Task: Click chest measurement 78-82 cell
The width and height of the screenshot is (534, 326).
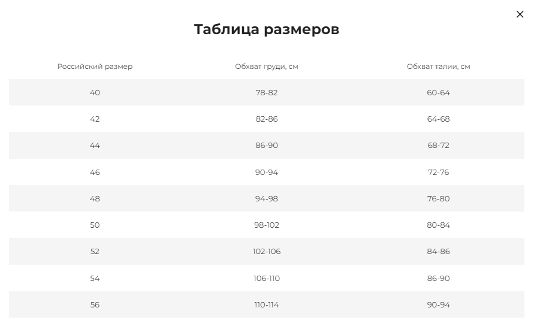Action: pyautogui.click(x=267, y=93)
